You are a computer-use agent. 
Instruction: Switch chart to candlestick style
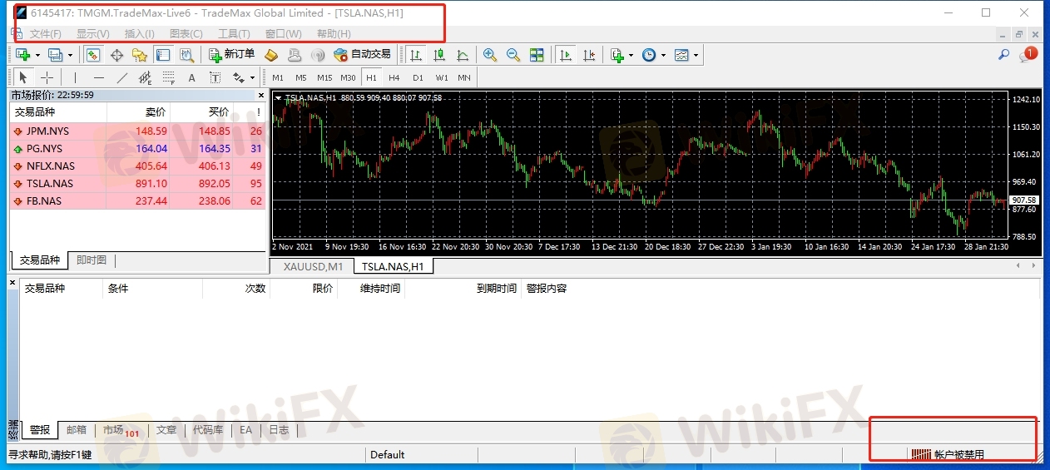tap(439, 55)
